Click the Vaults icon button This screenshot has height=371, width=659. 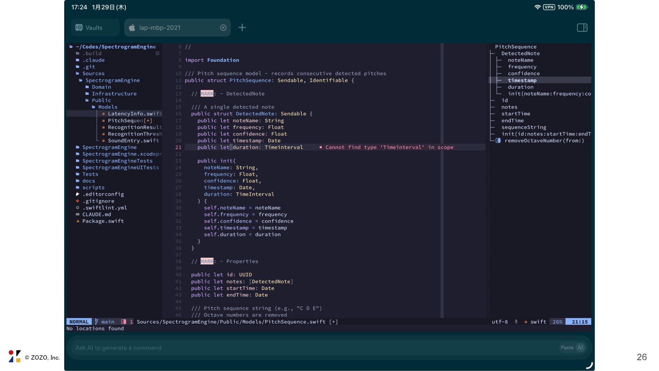tap(79, 27)
